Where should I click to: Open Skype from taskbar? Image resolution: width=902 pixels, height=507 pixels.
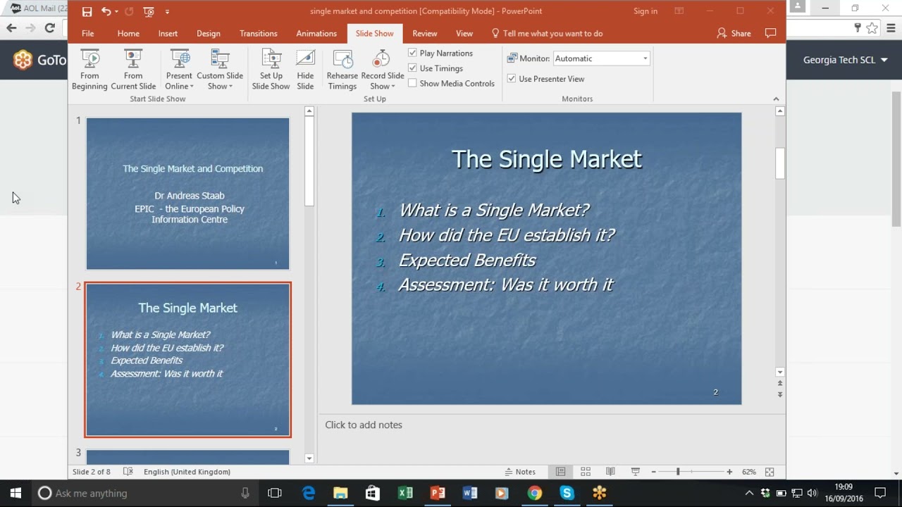567,493
